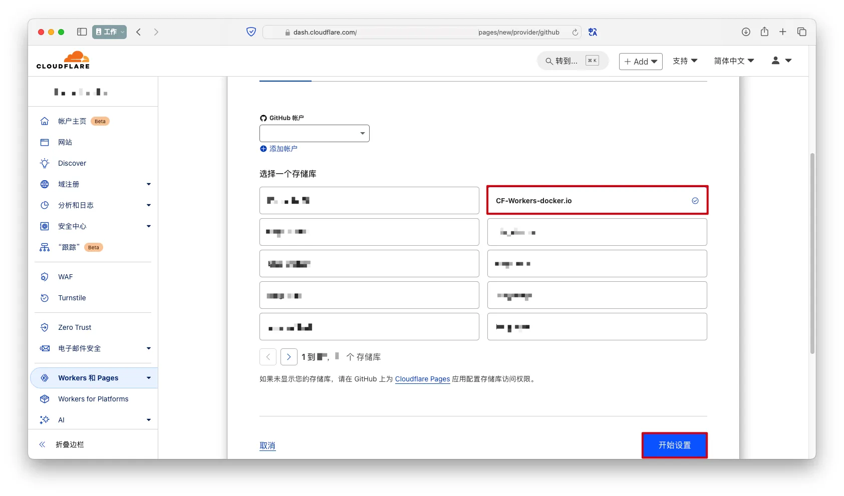Viewport: 844px width, 496px height.
Task: Open the user profile menu
Action: point(781,61)
